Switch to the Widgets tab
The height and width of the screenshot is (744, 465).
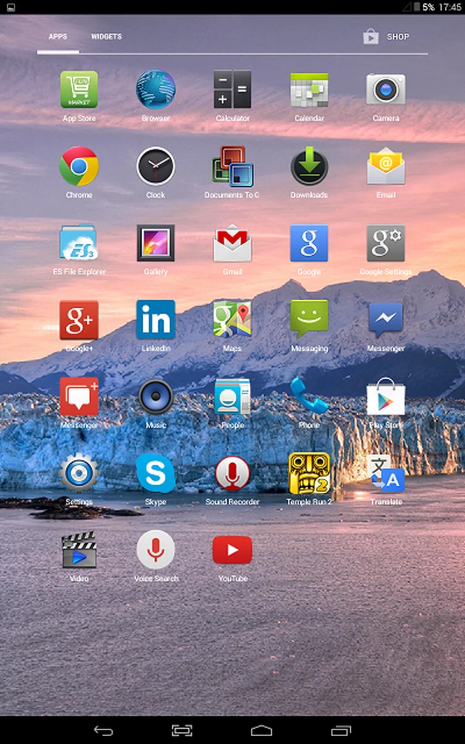click(106, 37)
